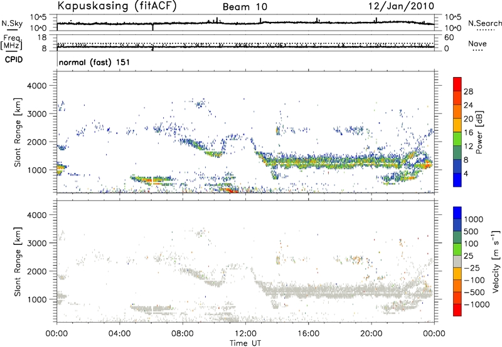502x347 pixels.
Task: Click the '-1000' label on the velocity colorbar
Action: [477, 304]
